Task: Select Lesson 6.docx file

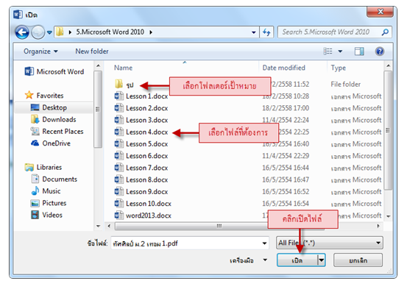Action: 141,156
